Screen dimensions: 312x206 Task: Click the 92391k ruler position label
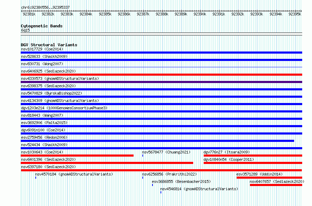pos(219,14)
